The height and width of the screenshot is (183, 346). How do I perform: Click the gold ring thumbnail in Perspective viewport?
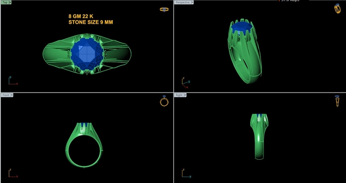tap(338, 8)
